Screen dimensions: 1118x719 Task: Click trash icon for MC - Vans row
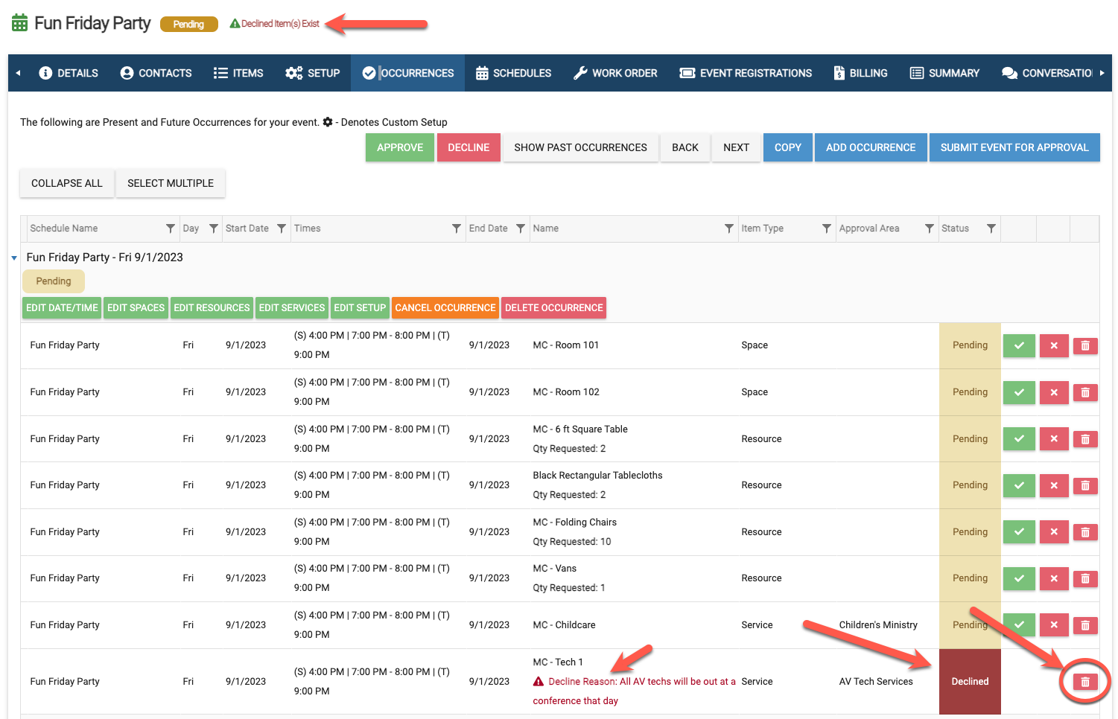(x=1084, y=578)
